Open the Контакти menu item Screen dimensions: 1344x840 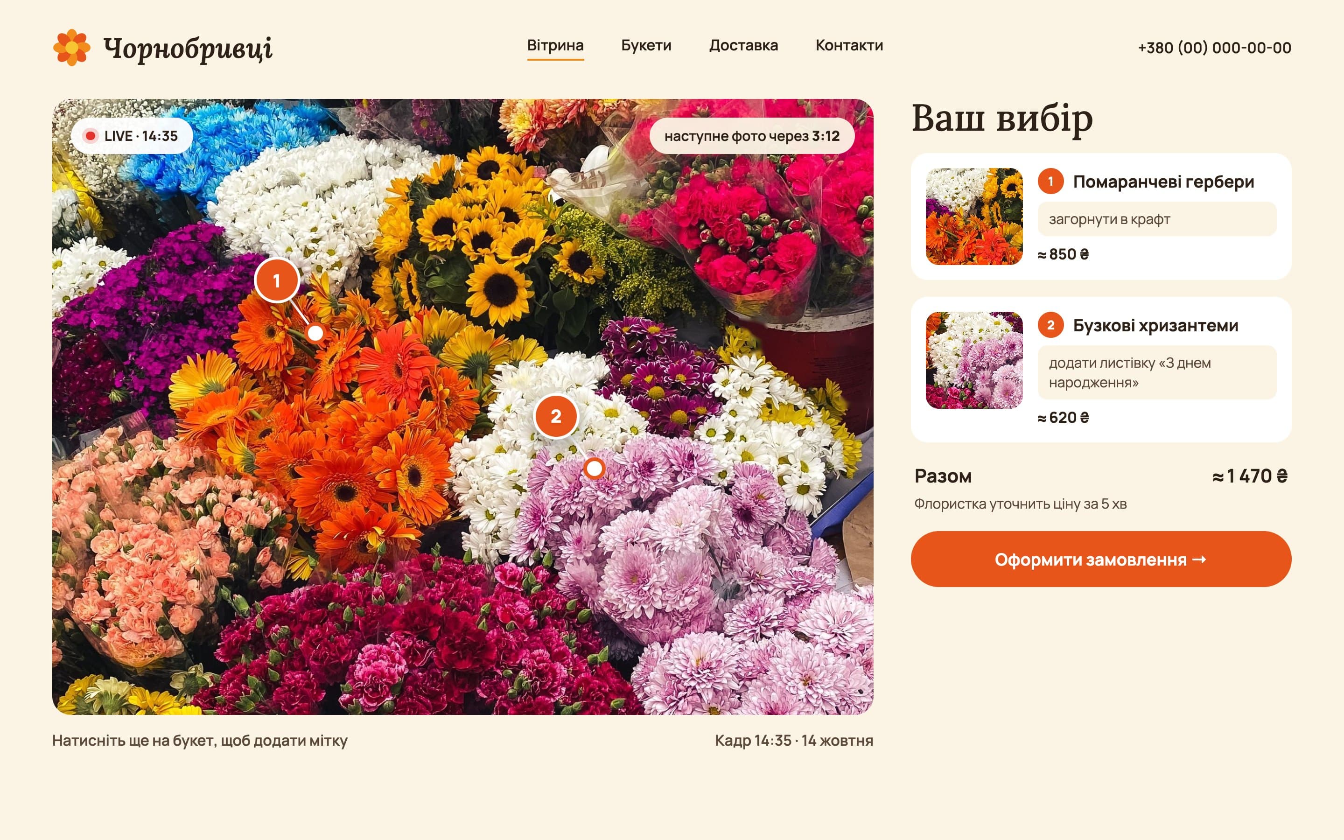point(849,46)
